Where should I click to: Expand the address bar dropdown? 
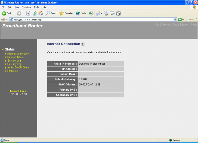[175, 20]
